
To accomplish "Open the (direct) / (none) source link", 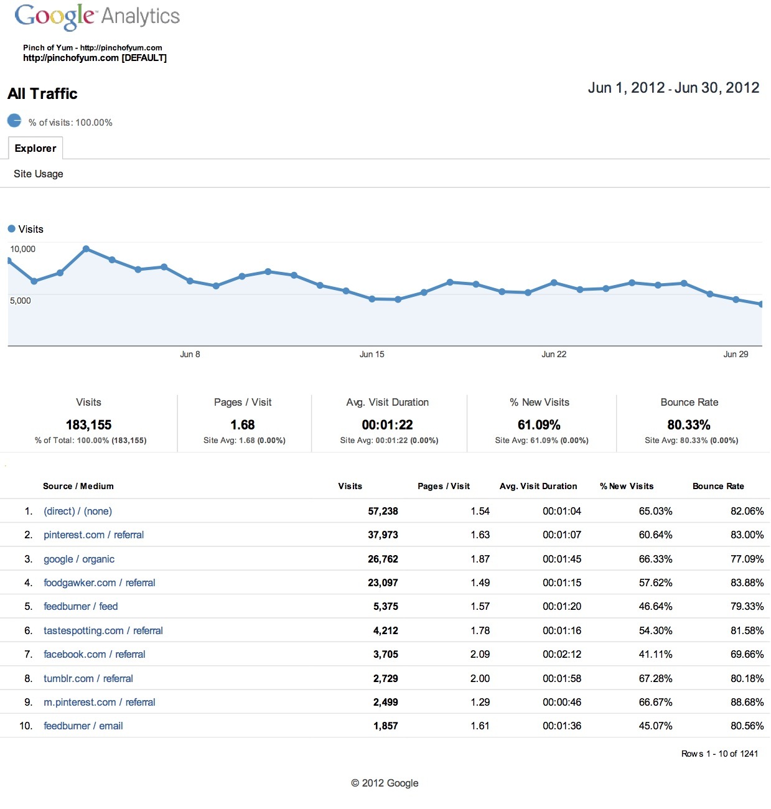I will [x=78, y=511].
